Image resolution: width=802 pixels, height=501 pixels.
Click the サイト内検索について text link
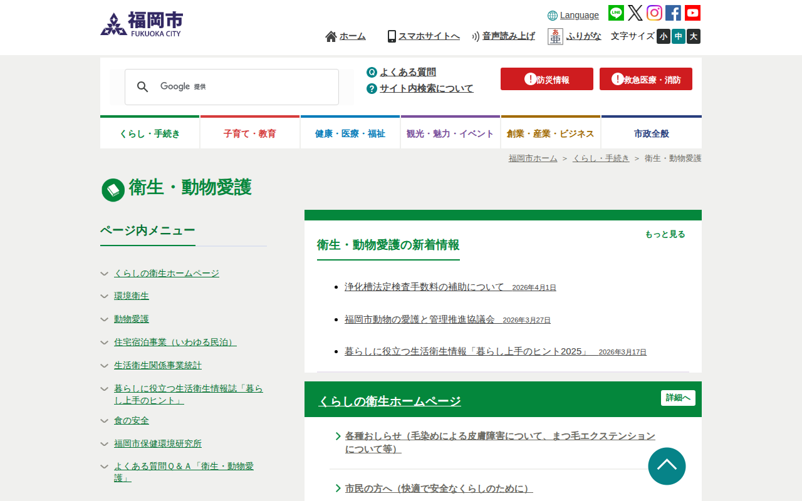point(427,88)
